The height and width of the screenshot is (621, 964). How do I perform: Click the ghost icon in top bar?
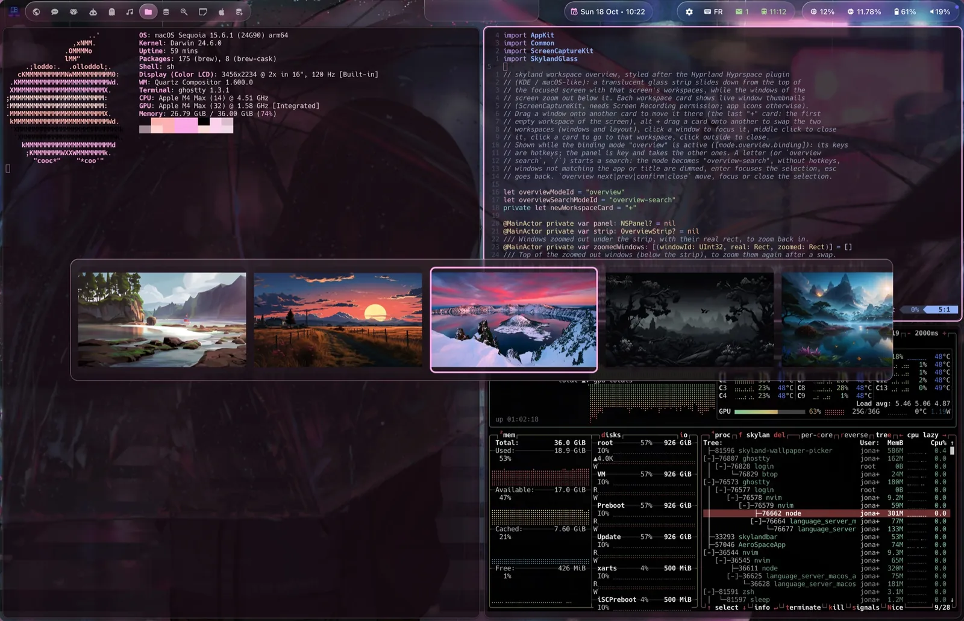coord(111,11)
